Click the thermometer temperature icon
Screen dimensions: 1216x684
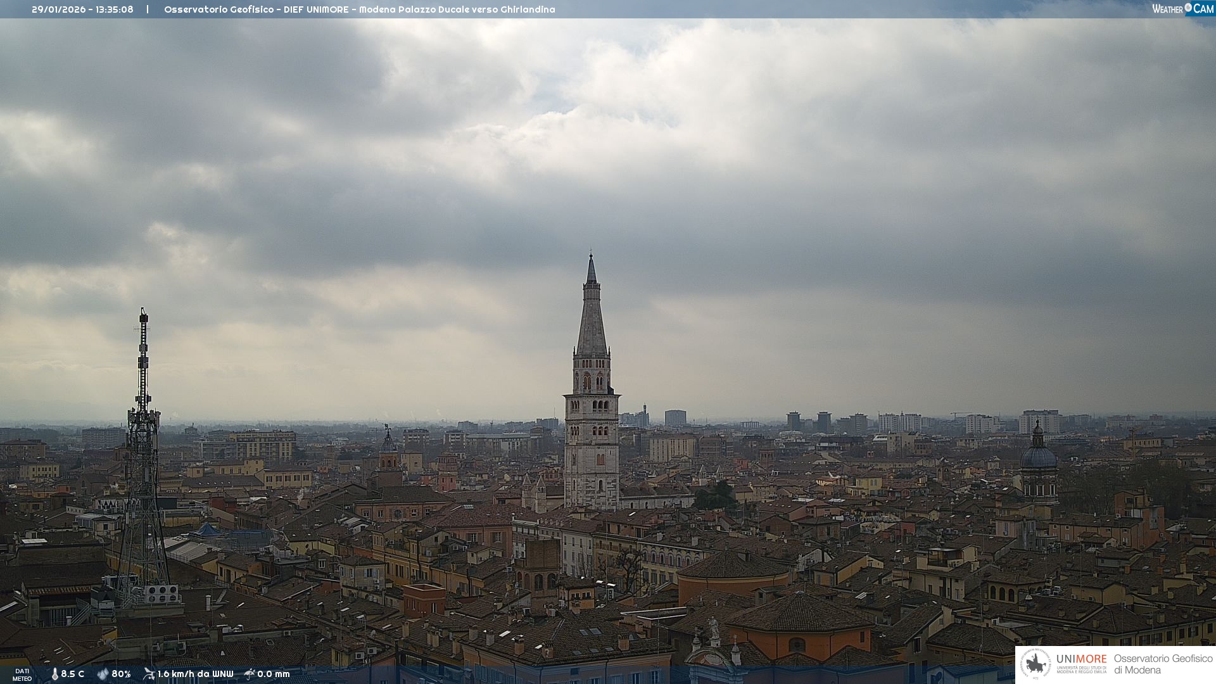point(54,674)
